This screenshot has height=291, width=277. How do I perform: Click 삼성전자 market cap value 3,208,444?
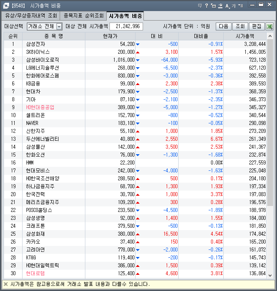tap(255, 44)
